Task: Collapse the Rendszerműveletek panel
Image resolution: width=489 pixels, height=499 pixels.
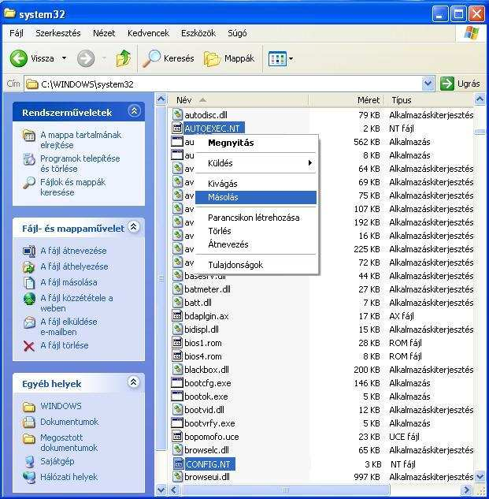Action: 134,110
